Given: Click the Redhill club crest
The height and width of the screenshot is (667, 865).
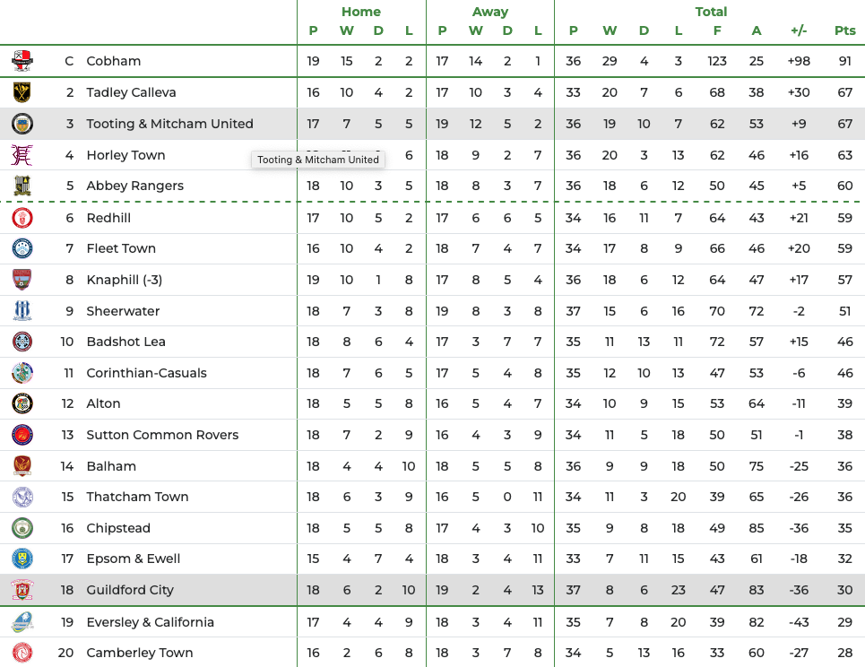Looking at the screenshot, I should point(22,218).
